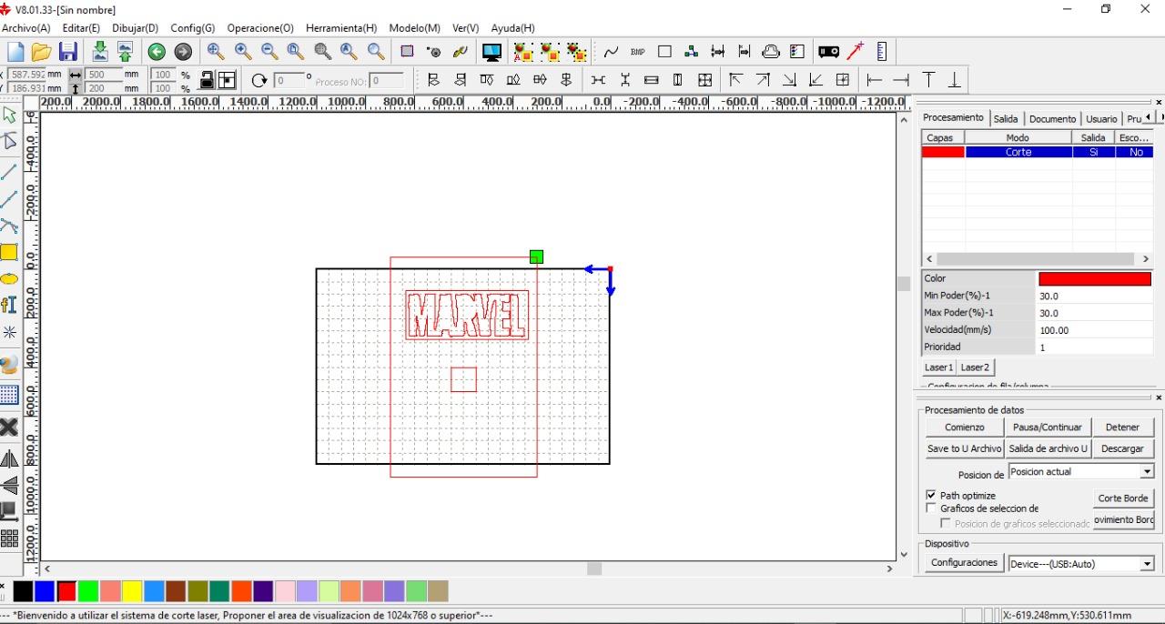Open the Dibujar(D) menu

(136, 28)
